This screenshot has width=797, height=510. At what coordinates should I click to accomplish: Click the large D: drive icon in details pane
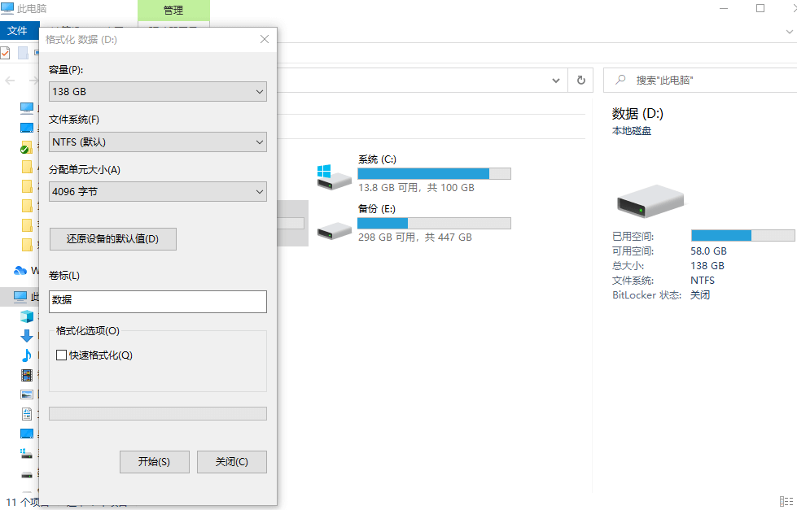point(650,201)
